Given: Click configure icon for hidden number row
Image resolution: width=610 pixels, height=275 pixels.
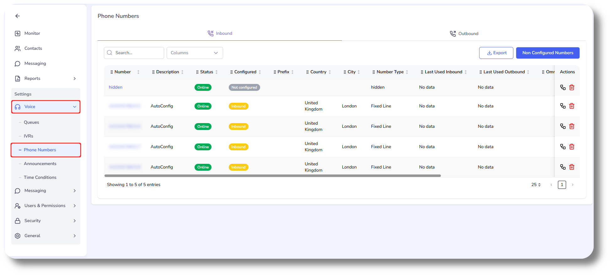Looking at the screenshot, I should 563,87.
